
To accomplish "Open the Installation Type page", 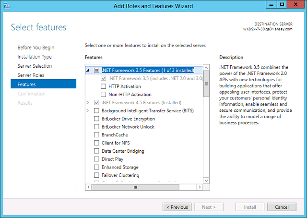I will 35,57.
